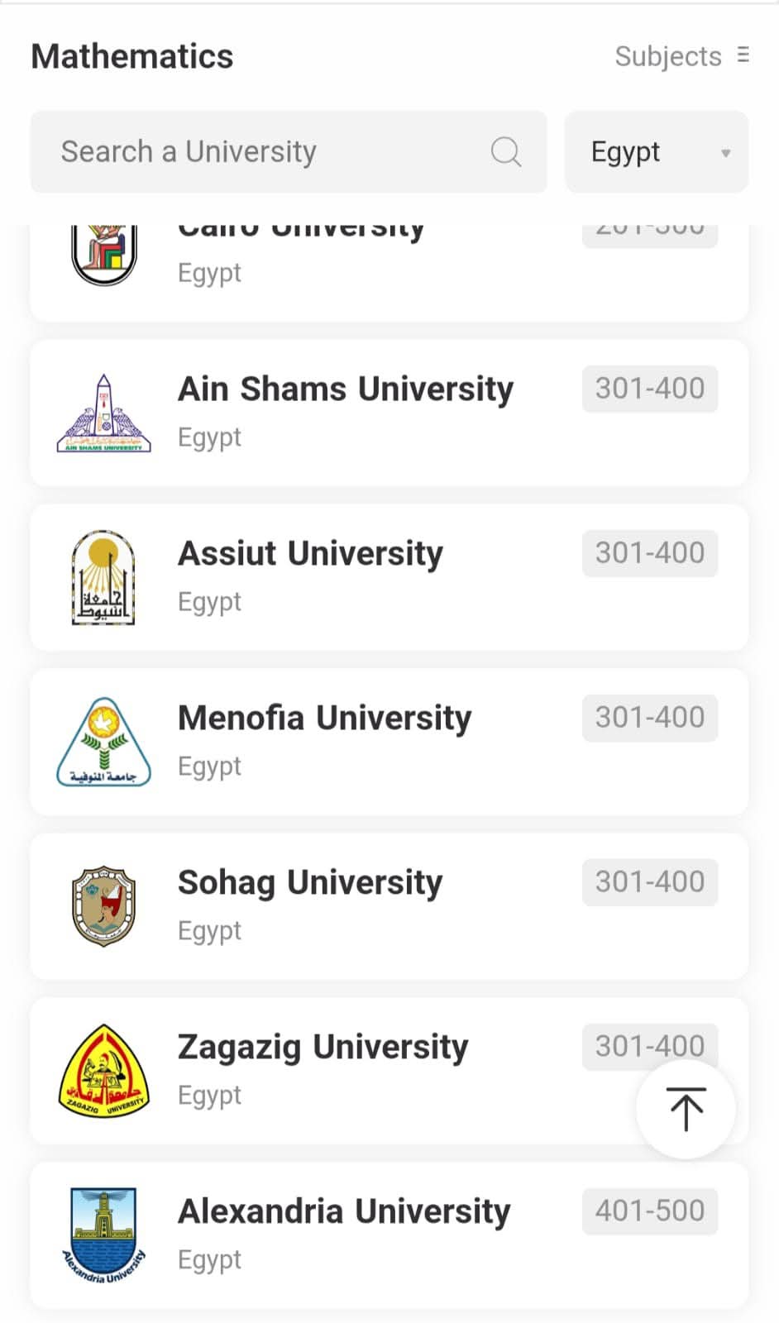
Task: Click the Alexandria University logo
Action: [104, 1235]
